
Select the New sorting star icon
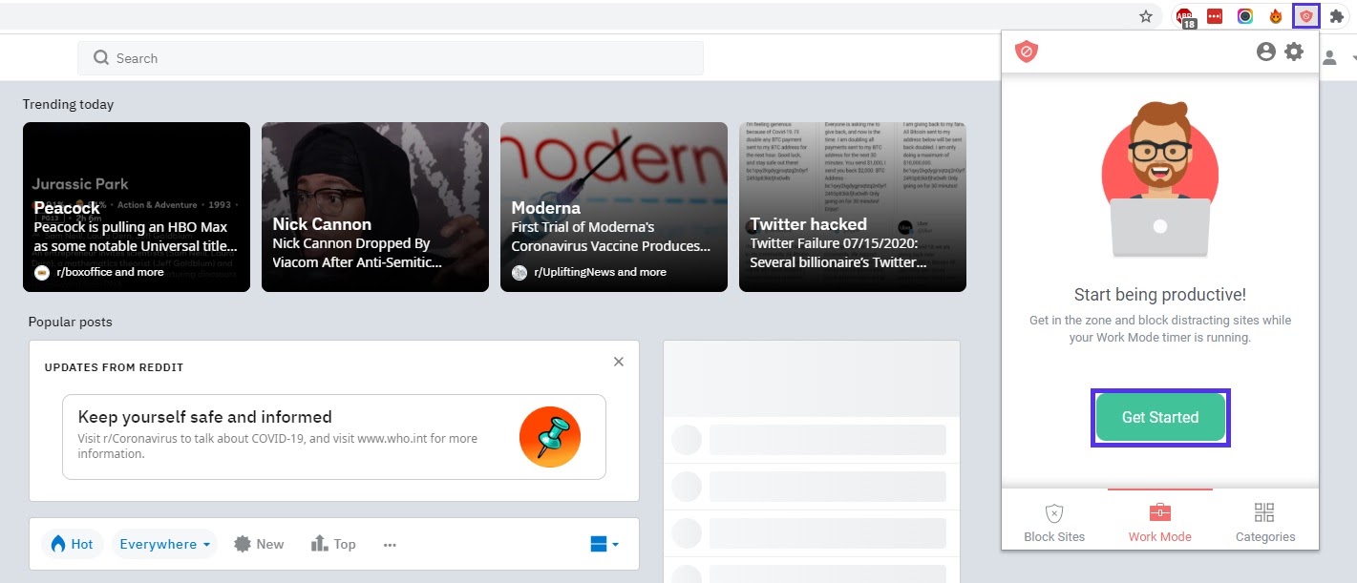pyautogui.click(x=244, y=543)
